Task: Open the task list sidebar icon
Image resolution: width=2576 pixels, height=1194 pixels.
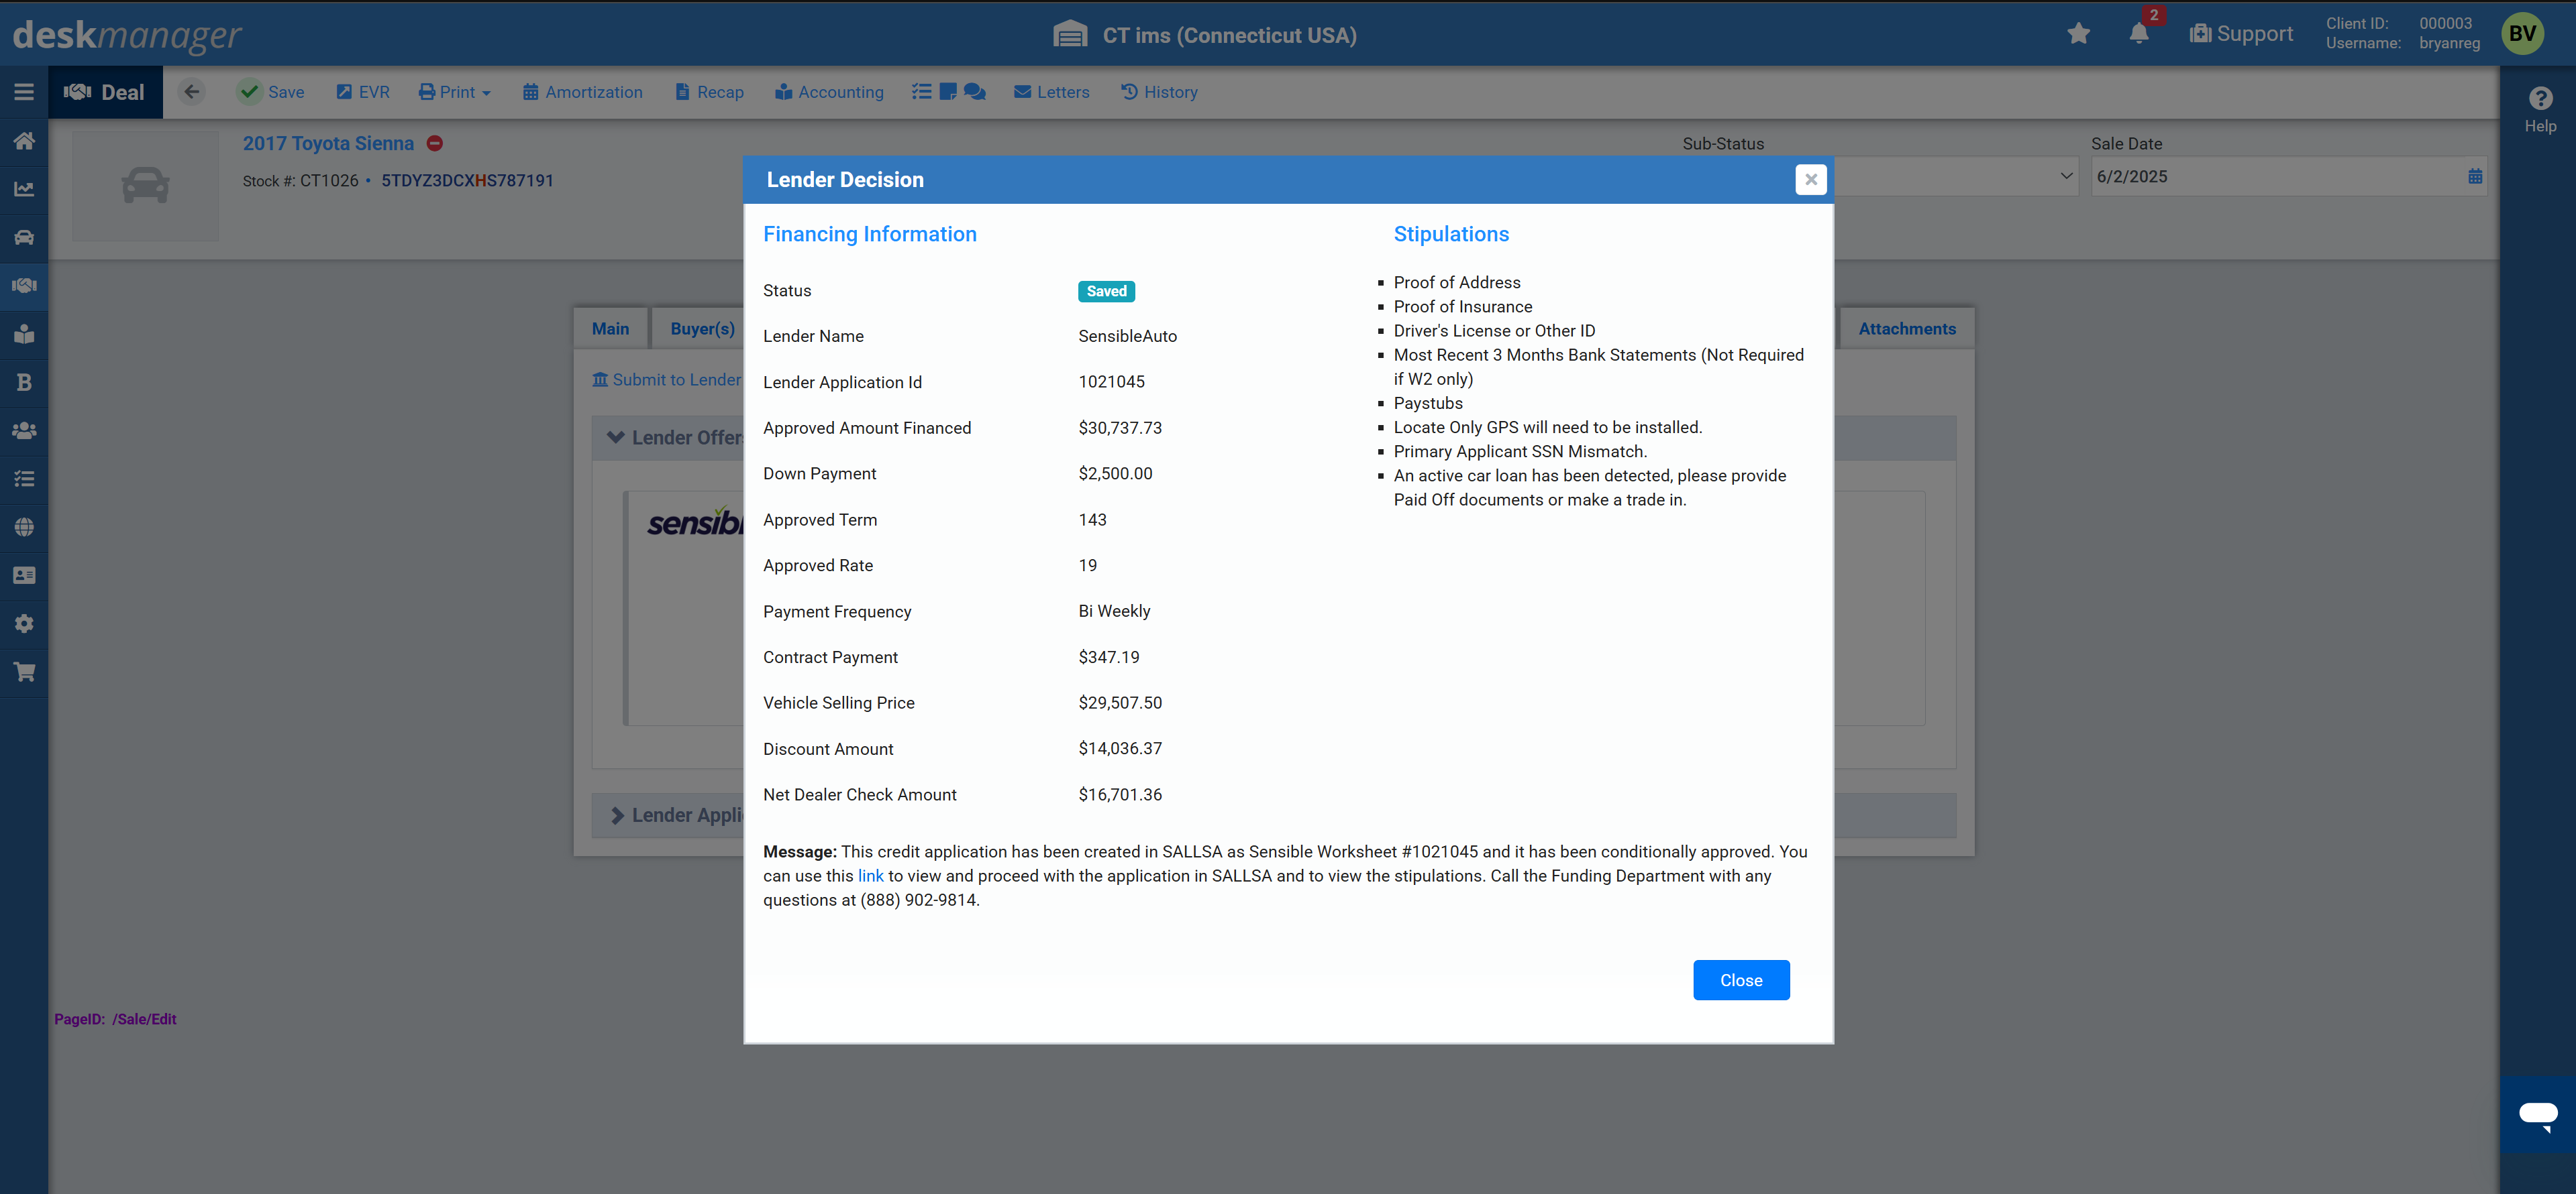Action: pyautogui.click(x=24, y=479)
